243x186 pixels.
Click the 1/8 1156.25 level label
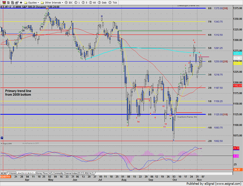(x=215, y=101)
